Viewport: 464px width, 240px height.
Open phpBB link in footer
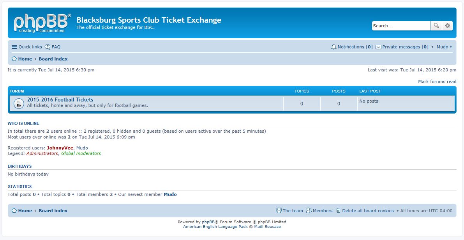point(208,222)
